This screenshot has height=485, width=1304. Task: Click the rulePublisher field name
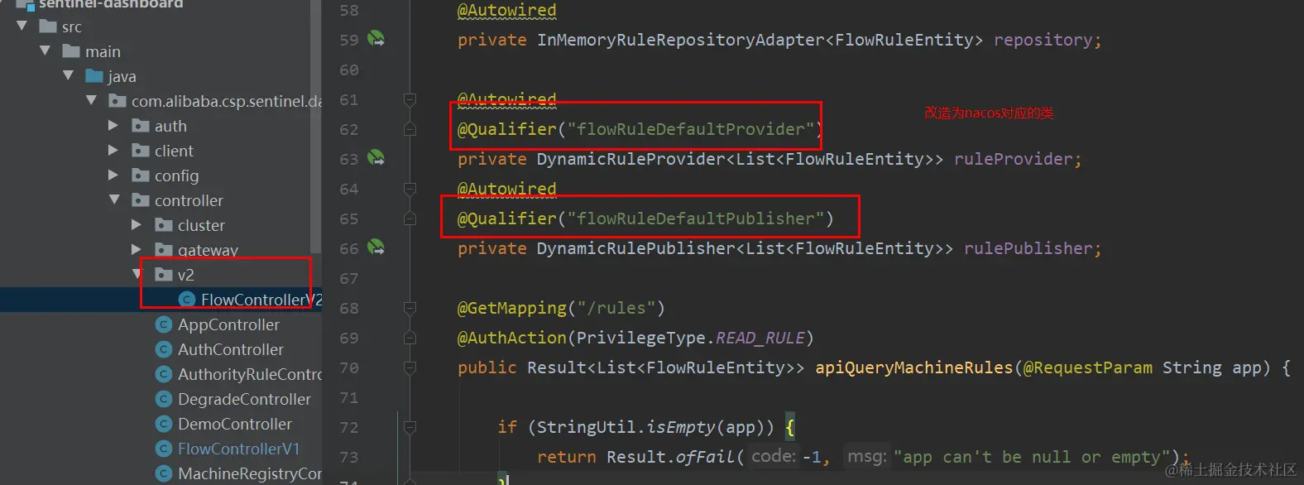coord(1028,248)
